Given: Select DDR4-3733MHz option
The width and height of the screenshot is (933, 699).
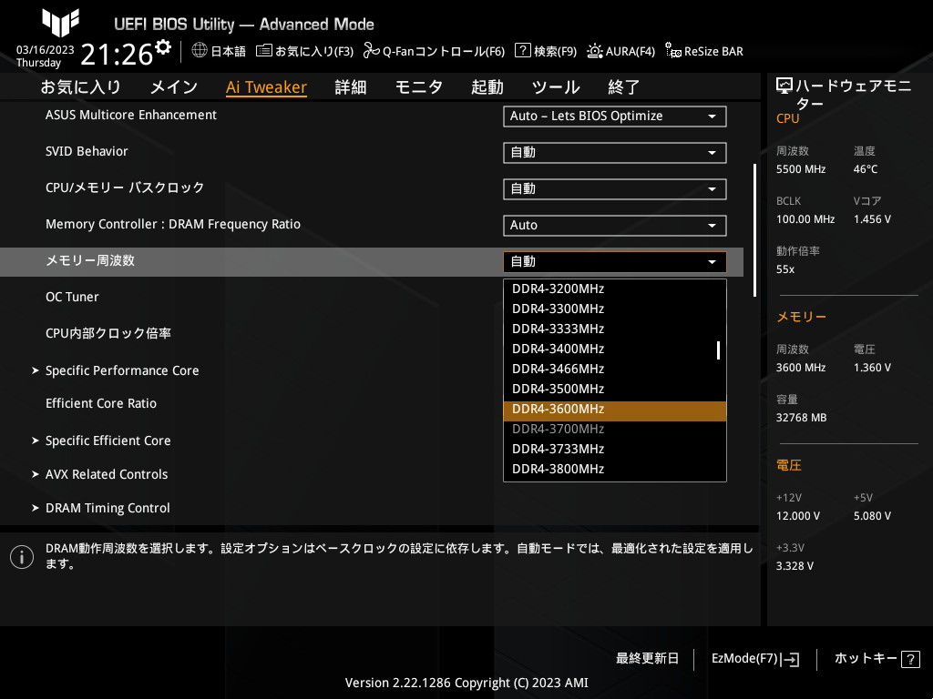Looking at the screenshot, I should (x=615, y=450).
